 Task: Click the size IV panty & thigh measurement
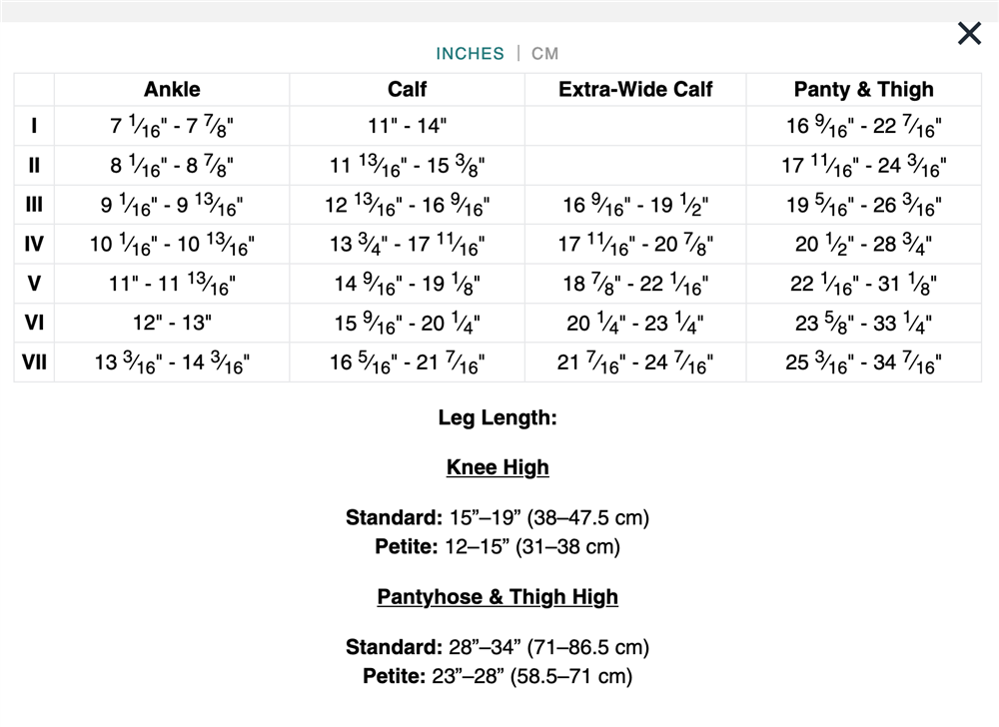tap(863, 245)
